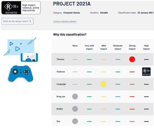Click the High impact column header
The image size is (154, 128).
pyautogui.click(x=146, y=47)
